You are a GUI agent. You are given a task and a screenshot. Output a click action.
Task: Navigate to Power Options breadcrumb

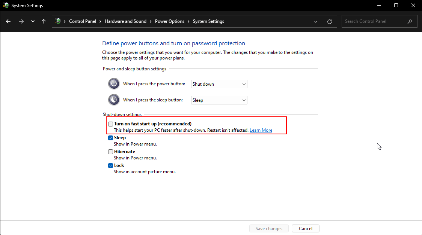[170, 21]
